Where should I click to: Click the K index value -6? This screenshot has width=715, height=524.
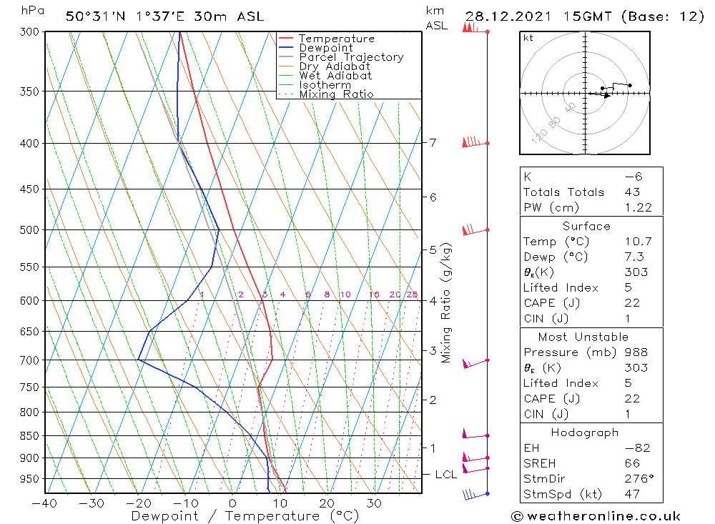633,177
